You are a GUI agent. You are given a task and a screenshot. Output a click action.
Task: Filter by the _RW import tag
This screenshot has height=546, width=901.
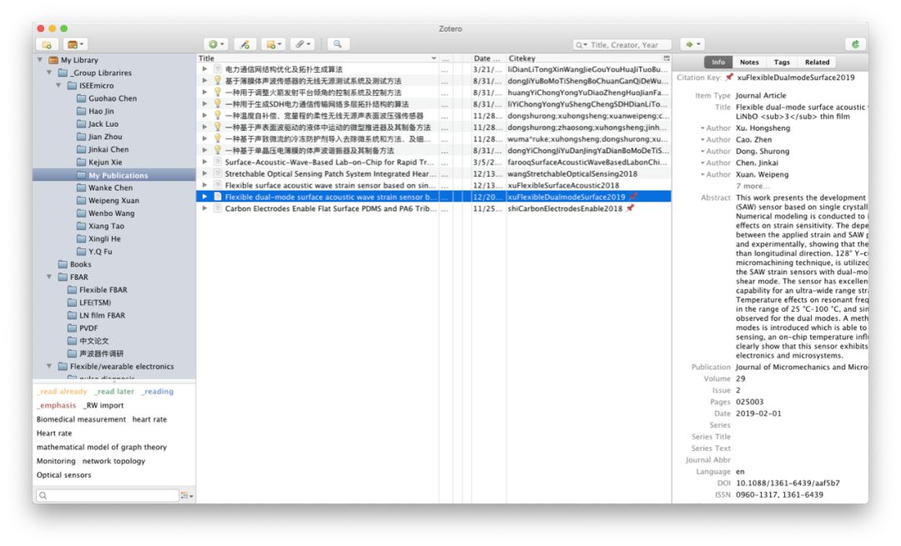pyautogui.click(x=103, y=405)
